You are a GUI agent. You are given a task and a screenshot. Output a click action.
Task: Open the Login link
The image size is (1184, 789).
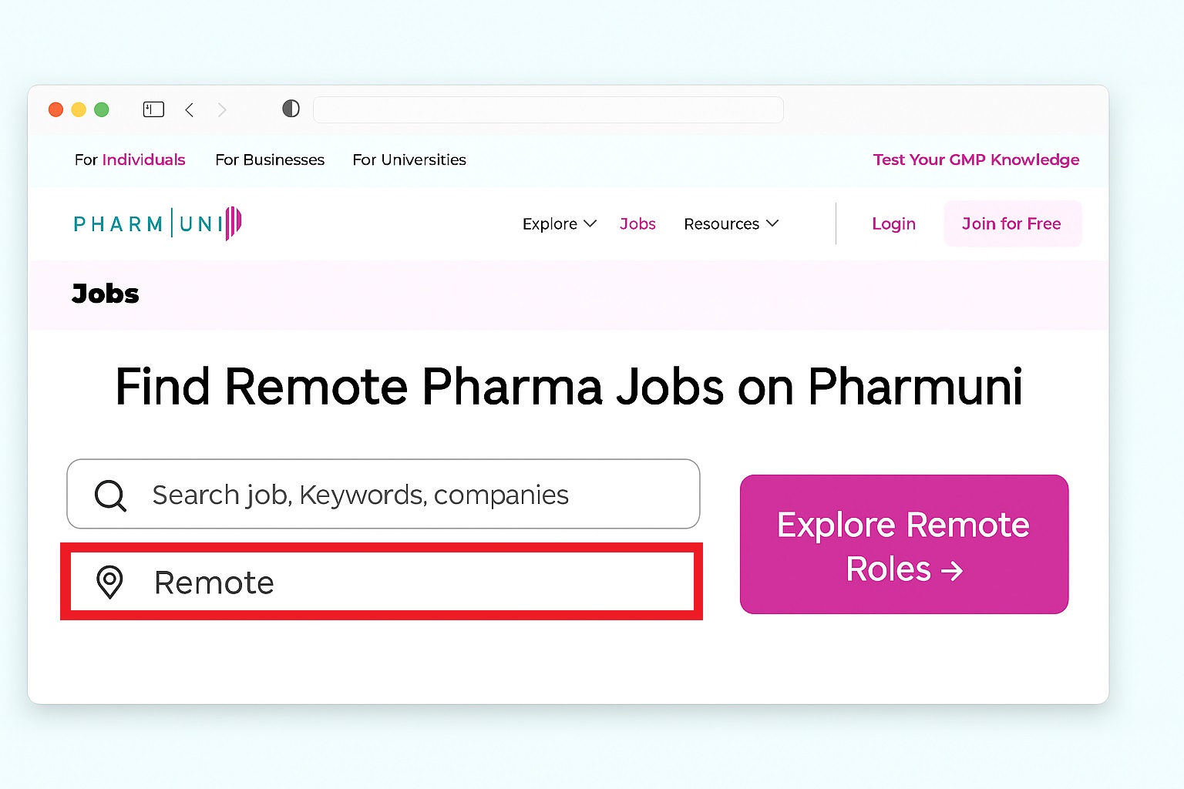pos(893,224)
